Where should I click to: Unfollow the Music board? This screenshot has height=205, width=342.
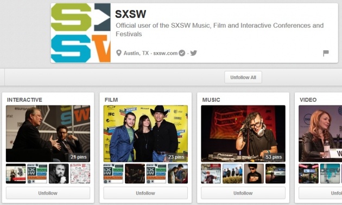point(243,193)
